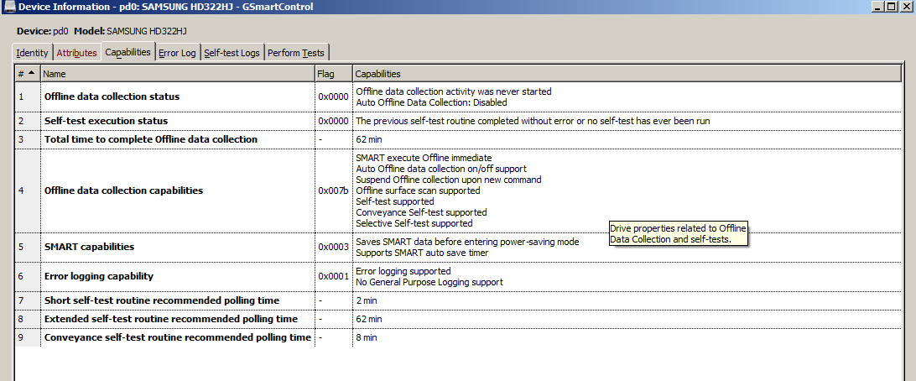
Task: Click 'Selective Self-test supported' text
Action: click(x=414, y=223)
